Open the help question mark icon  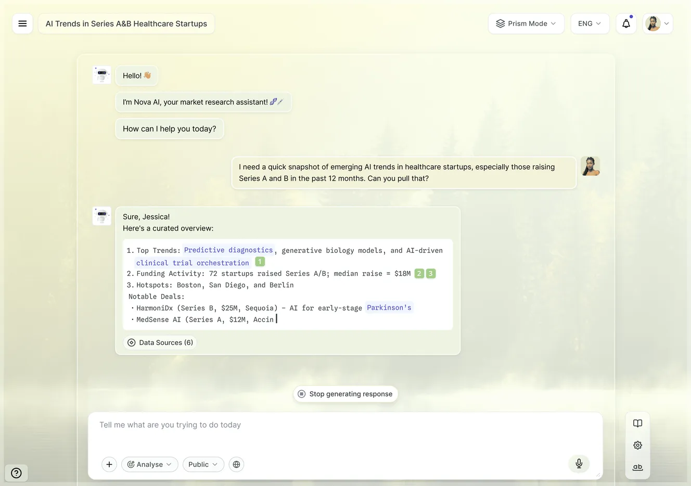(x=16, y=473)
